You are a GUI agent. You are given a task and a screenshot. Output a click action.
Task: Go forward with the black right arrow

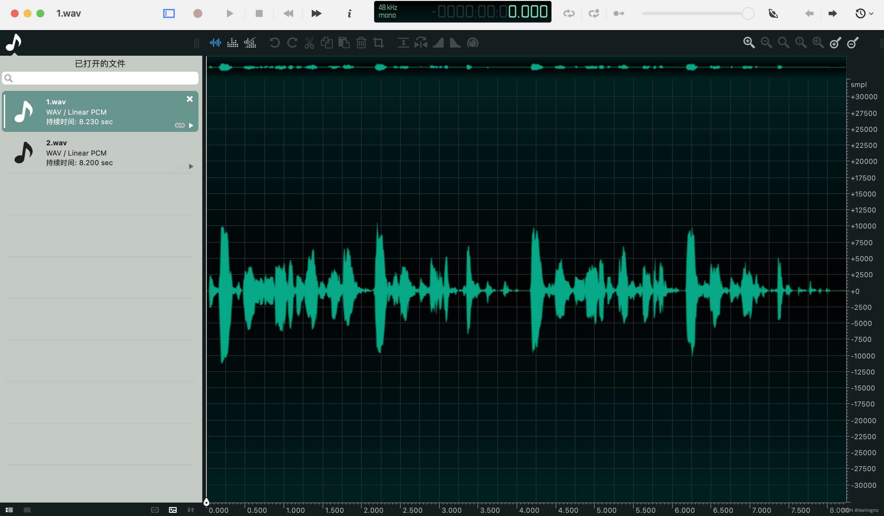tap(833, 13)
